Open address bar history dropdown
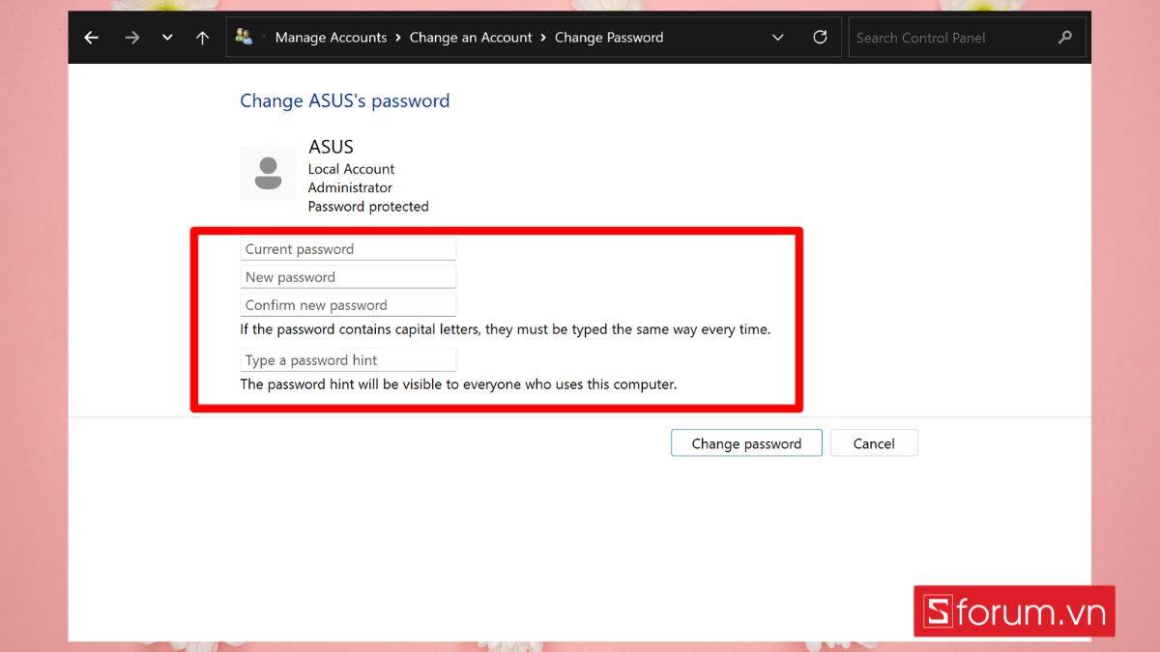The image size is (1160, 652). point(778,38)
